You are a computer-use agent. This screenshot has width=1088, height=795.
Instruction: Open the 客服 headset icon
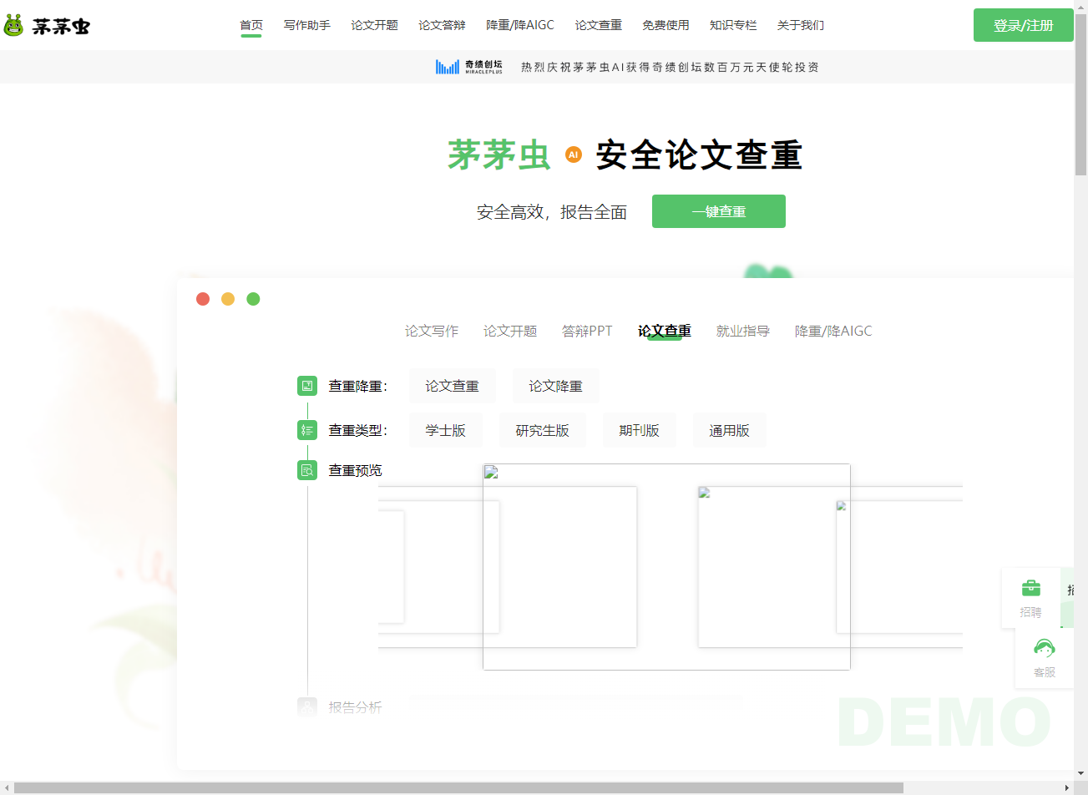(1045, 648)
